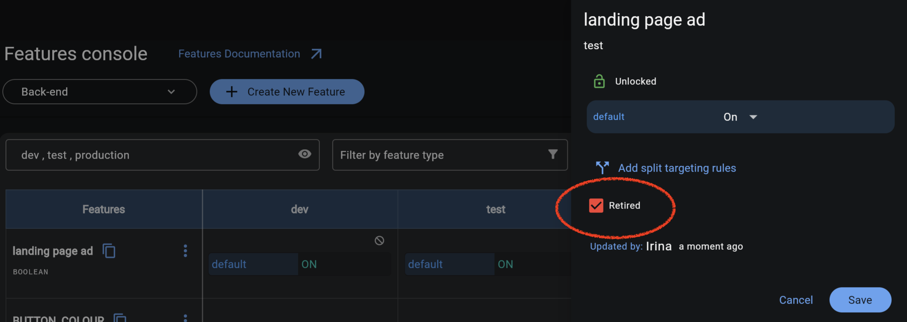Open Features Documentation via the external link arrow
907x322 pixels.
click(x=316, y=53)
